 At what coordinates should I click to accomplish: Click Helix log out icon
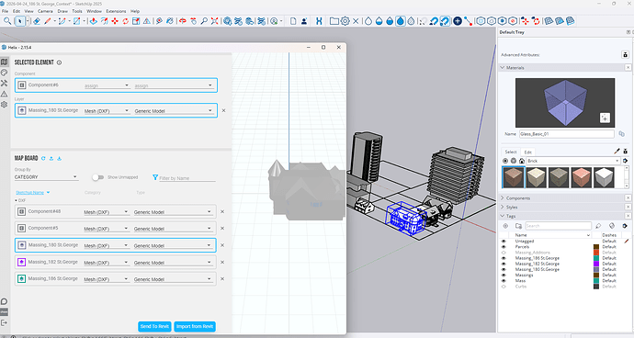(4, 322)
